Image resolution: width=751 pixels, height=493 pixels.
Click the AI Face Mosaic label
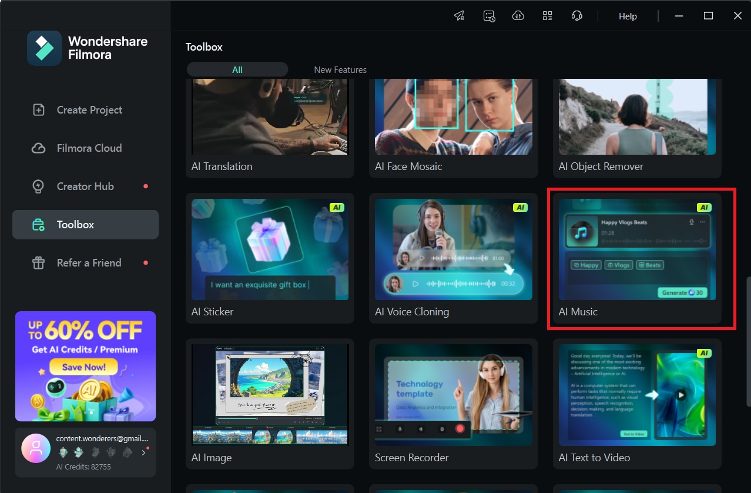point(408,166)
